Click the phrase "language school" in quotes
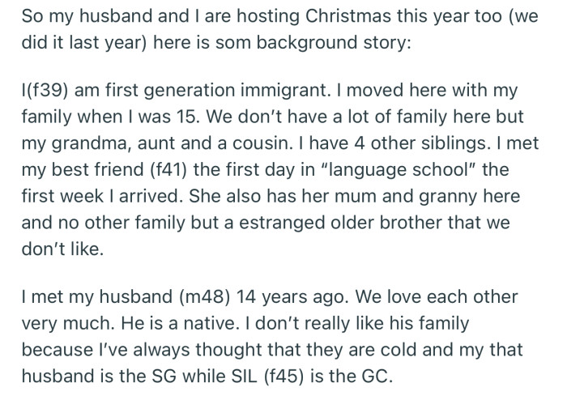Image resolution: width=567 pixels, height=400 pixels. click(x=399, y=170)
